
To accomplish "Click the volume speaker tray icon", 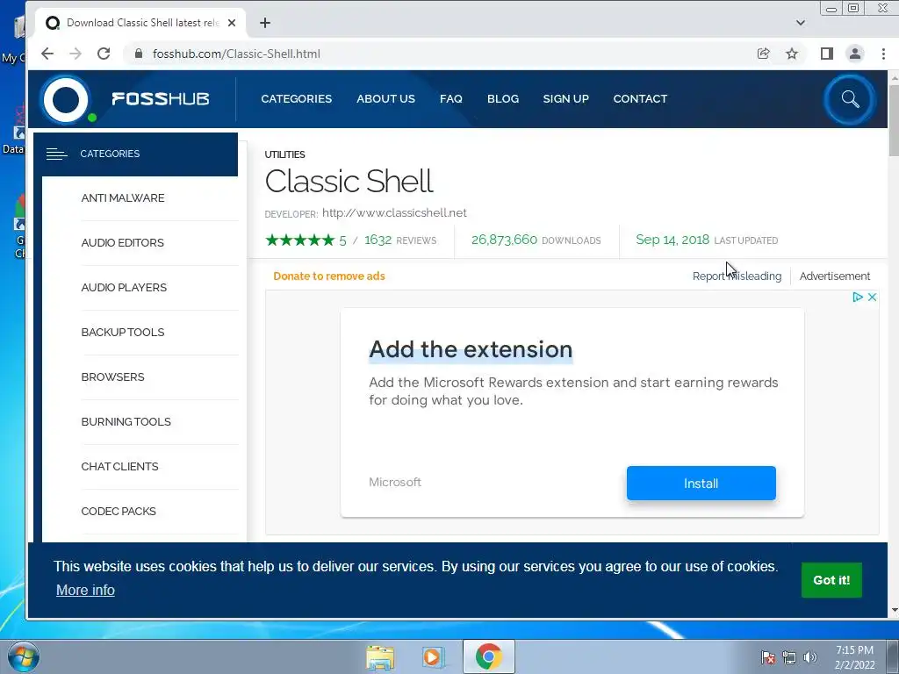I will 810,657.
